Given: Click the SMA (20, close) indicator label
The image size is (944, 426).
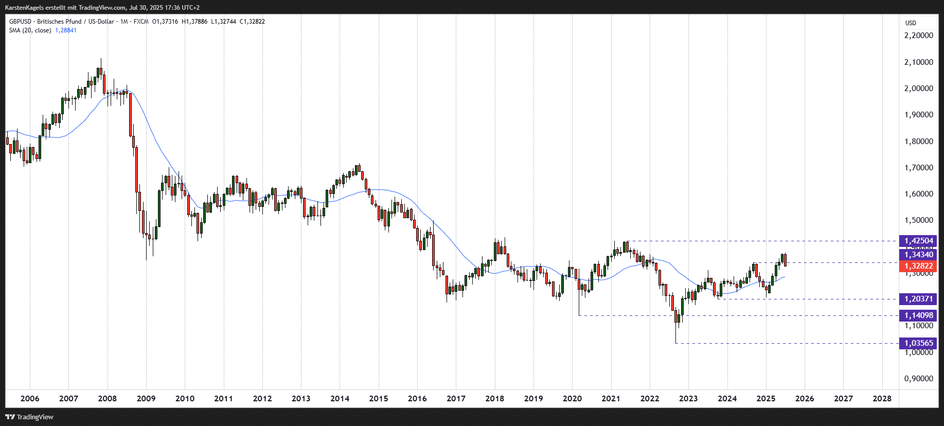Looking at the screenshot, I should 30,30.
